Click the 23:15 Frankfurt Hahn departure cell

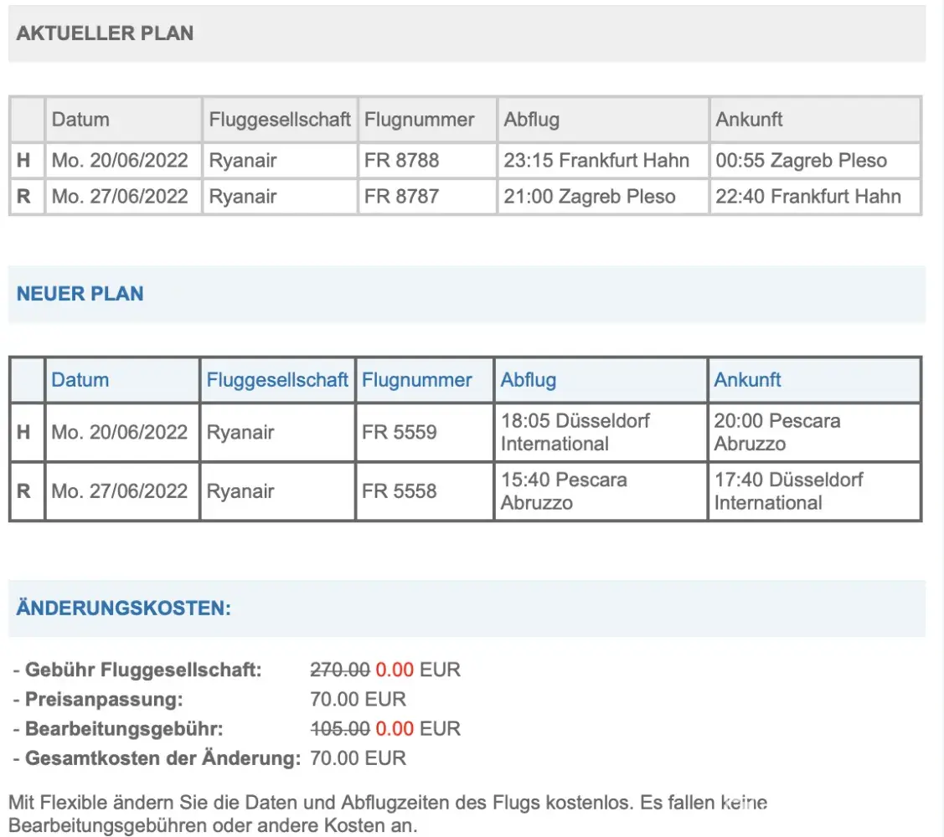pyautogui.click(x=596, y=160)
